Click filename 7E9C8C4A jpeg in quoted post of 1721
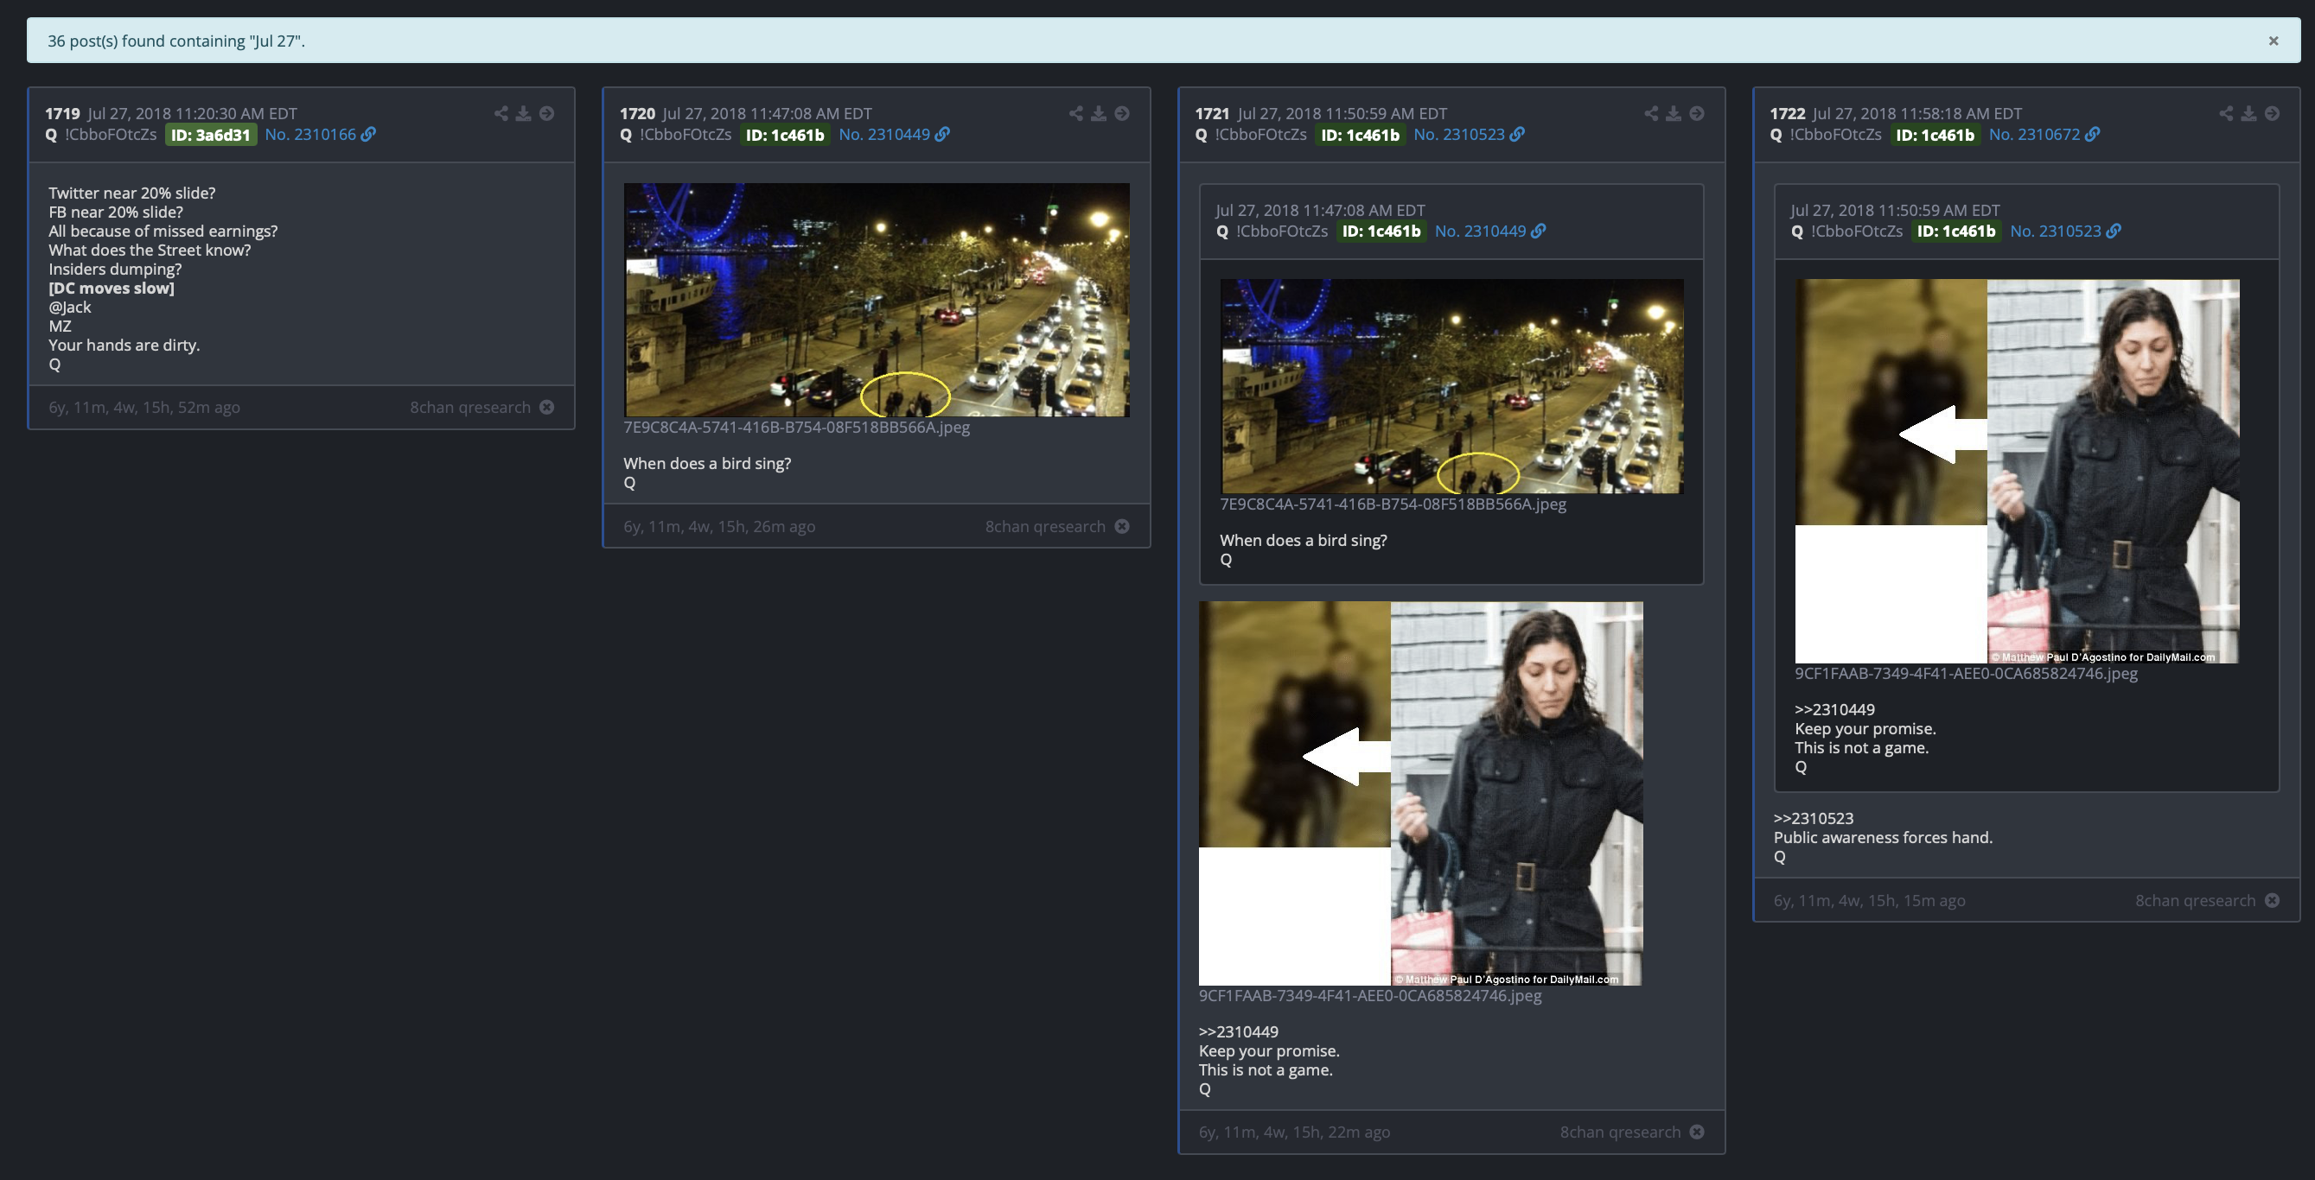 [1393, 504]
